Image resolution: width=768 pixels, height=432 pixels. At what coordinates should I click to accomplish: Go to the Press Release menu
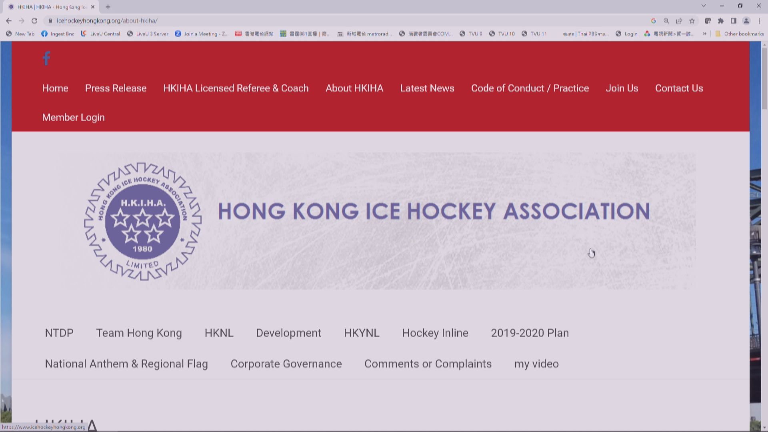pyautogui.click(x=116, y=88)
